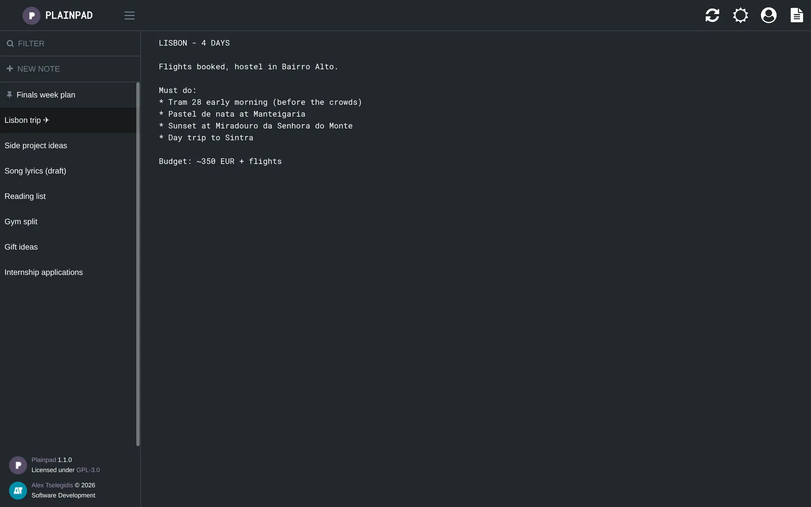Click the 'Pastel de nata at Manteigaria' line
The image size is (811, 507).
[x=232, y=114]
